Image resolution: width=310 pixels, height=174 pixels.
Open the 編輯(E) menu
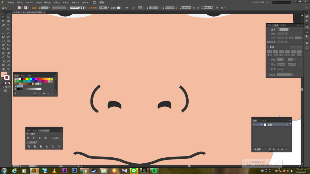[x=20, y=2]
